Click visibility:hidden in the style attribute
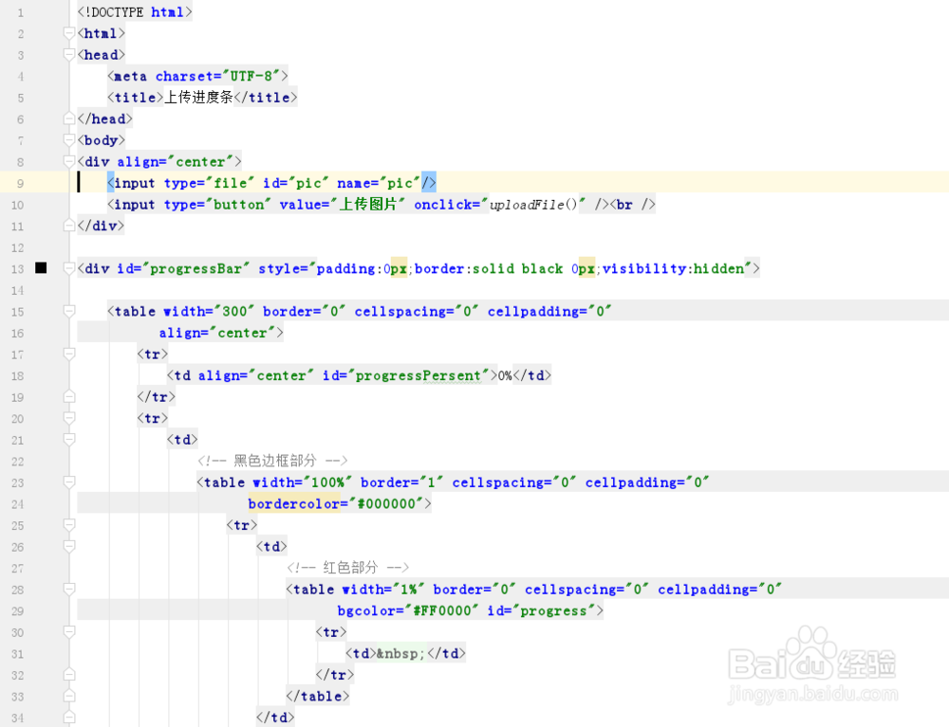 pyautogui.click(x=673, y=268)
